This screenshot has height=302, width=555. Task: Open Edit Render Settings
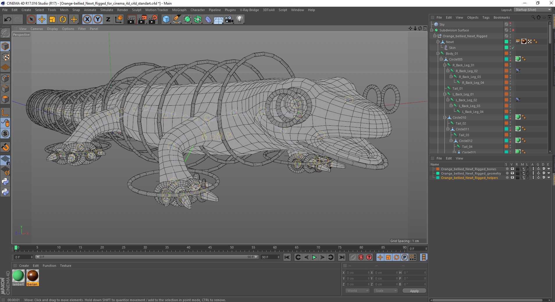point(153,19)
